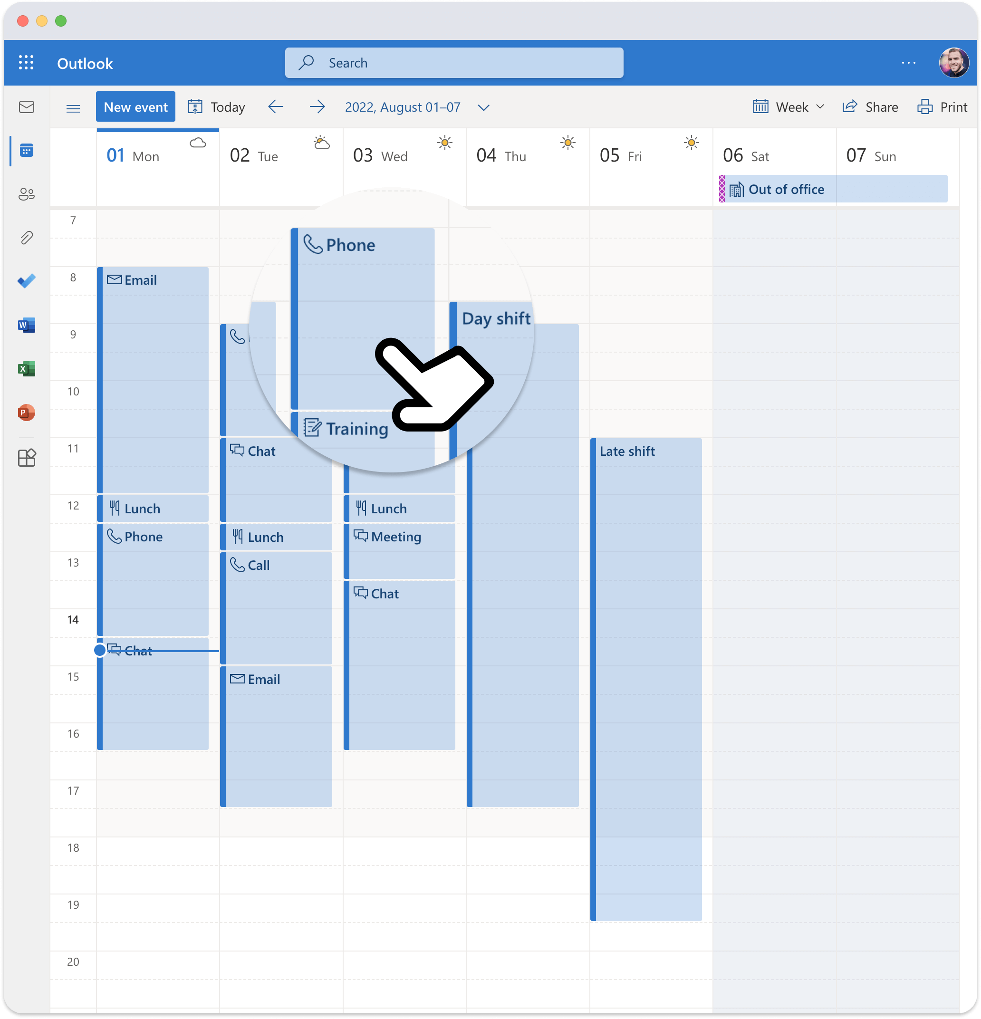Navigate to previous week arrow
Image resolution: width=981 pixels, height=1019 pixels.
(277, 107)
